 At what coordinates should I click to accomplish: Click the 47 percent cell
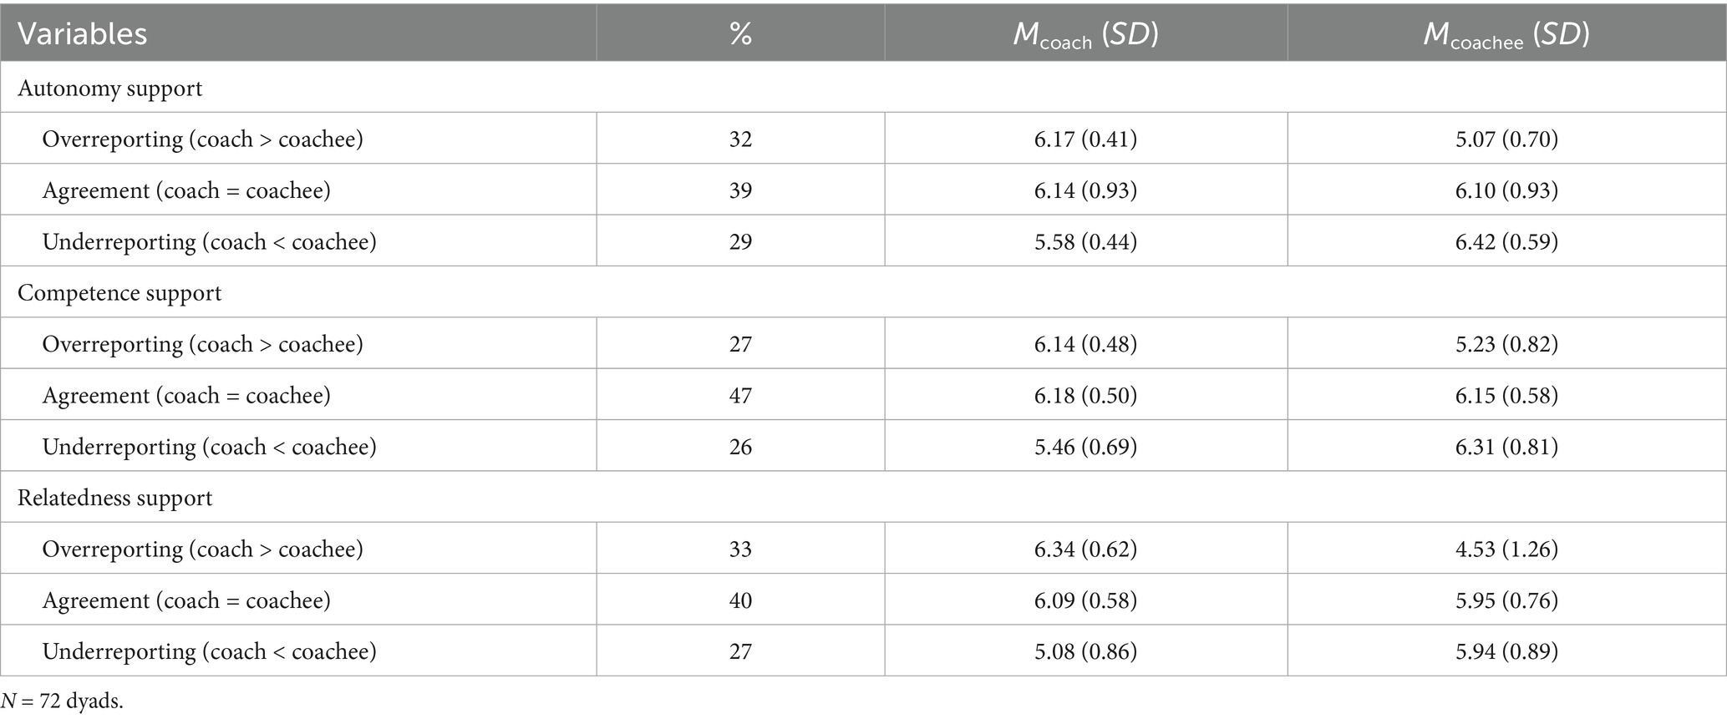(x=740, y=395)
